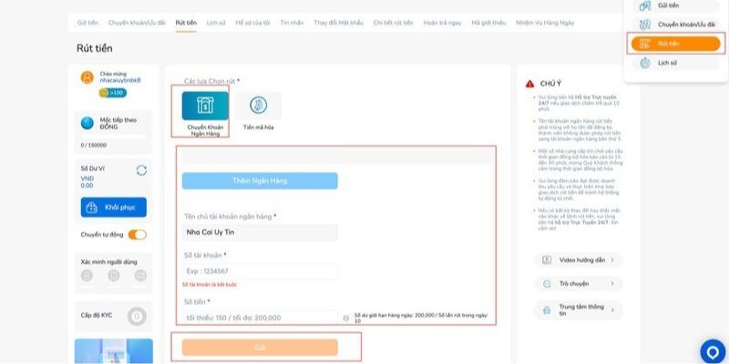Click the VND 0.00 balance value
Screen dimensions: 729x364
point(87,182)
